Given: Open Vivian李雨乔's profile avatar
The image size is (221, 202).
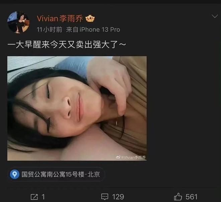Looking at the screenshot, I should (18, 22).
